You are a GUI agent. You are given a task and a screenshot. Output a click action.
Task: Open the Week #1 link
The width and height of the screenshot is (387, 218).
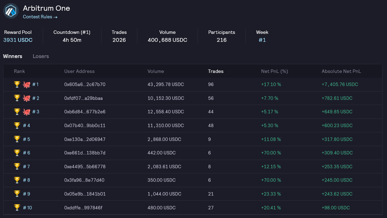262,40
